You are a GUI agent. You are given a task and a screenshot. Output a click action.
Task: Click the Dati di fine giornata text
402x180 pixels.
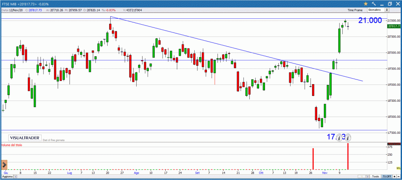(54, 140)
